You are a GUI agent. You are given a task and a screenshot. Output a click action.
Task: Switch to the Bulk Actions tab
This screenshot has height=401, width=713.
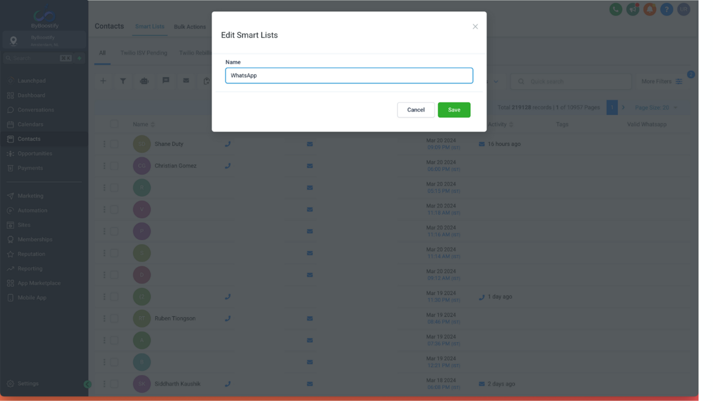(189, 27)
